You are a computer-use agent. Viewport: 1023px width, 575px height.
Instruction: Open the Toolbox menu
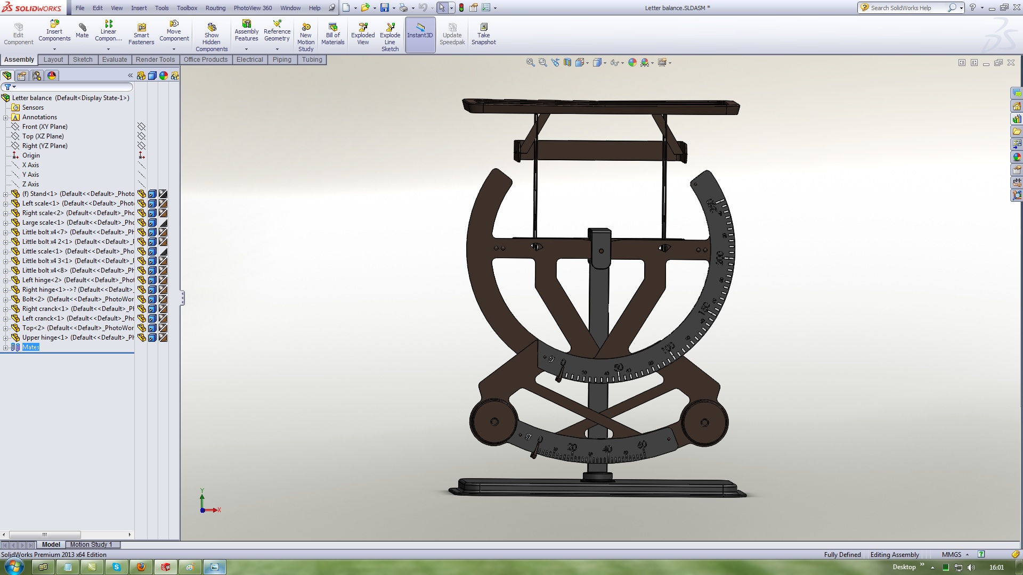point(187,8)
